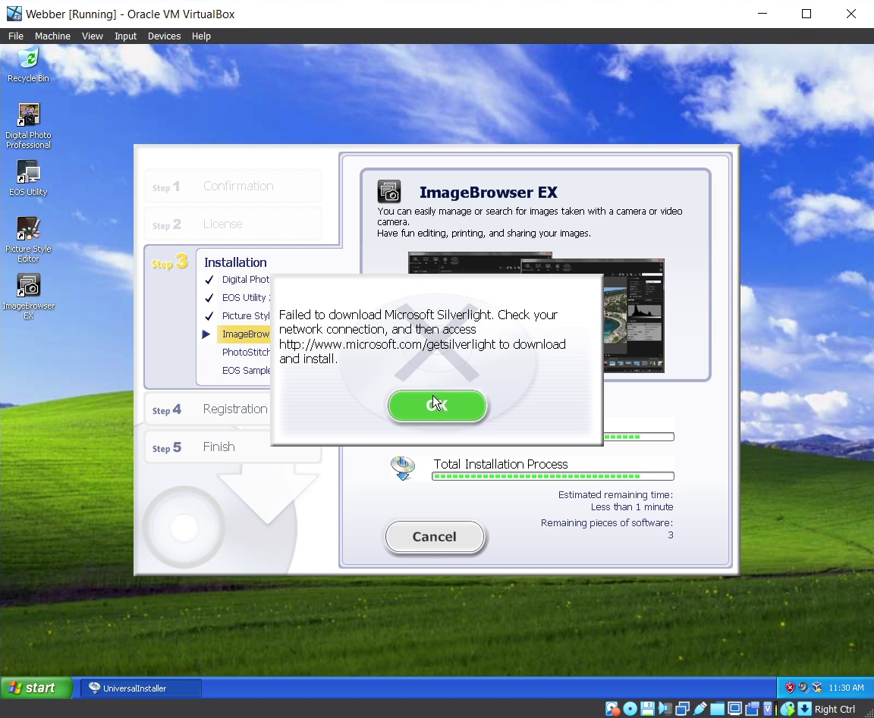Click the Total Installation Process progress bar
Image resolution: width=874 pixels, height=718 pixels.
pyautogui.click(x=552, y=476)
